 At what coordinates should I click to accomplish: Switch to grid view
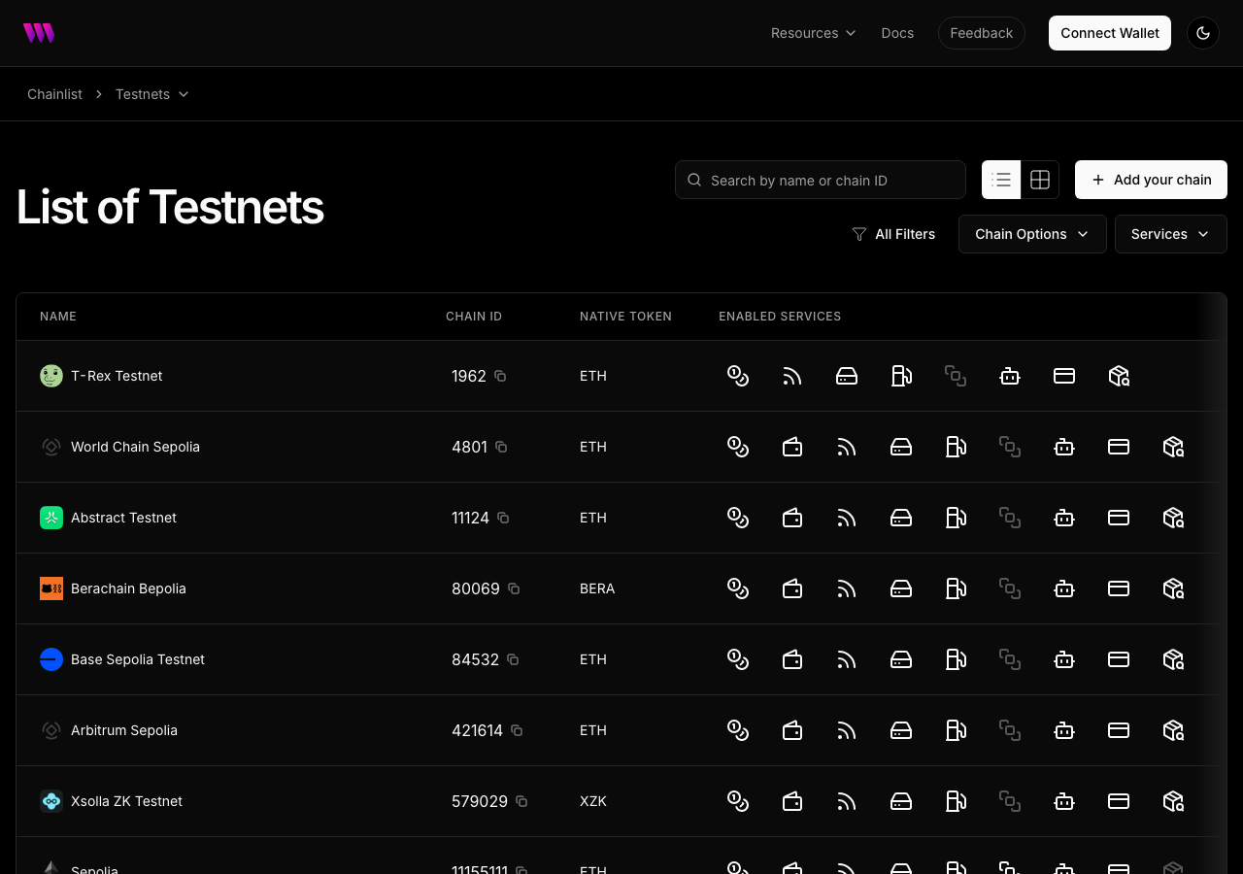(1040, 180)
